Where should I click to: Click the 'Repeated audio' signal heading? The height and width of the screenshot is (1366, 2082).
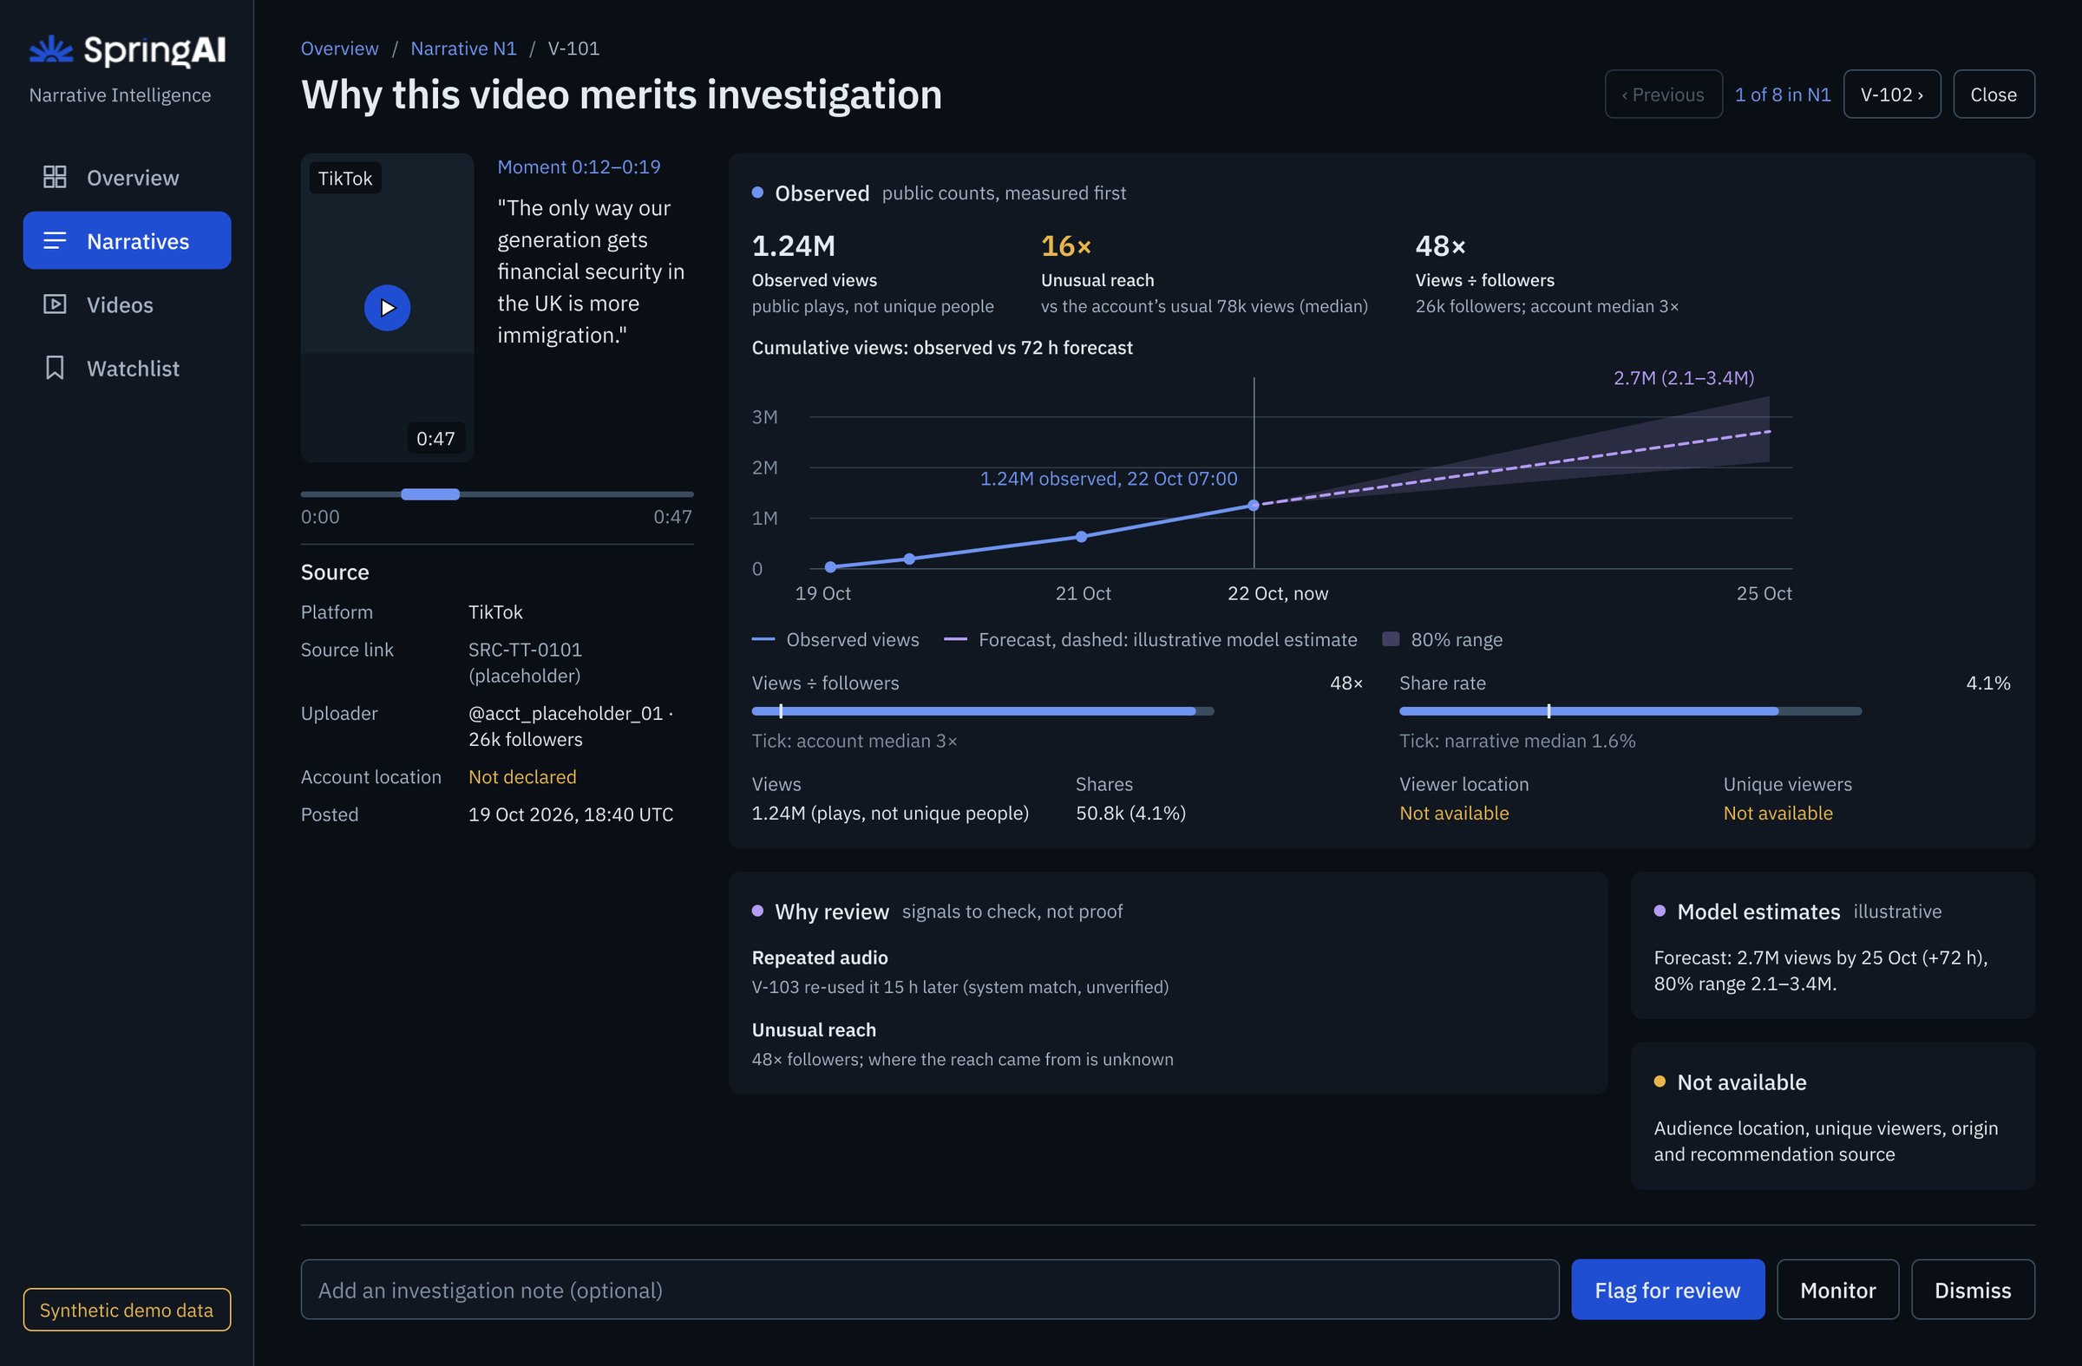coord(820,957)
